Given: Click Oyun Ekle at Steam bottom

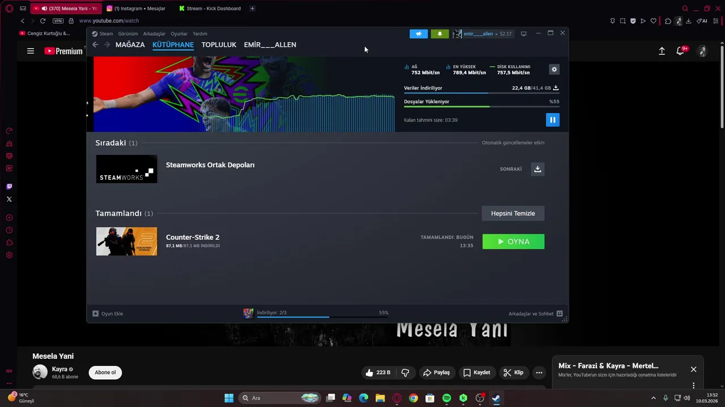Looking at the screenshot, I should 108,314.
